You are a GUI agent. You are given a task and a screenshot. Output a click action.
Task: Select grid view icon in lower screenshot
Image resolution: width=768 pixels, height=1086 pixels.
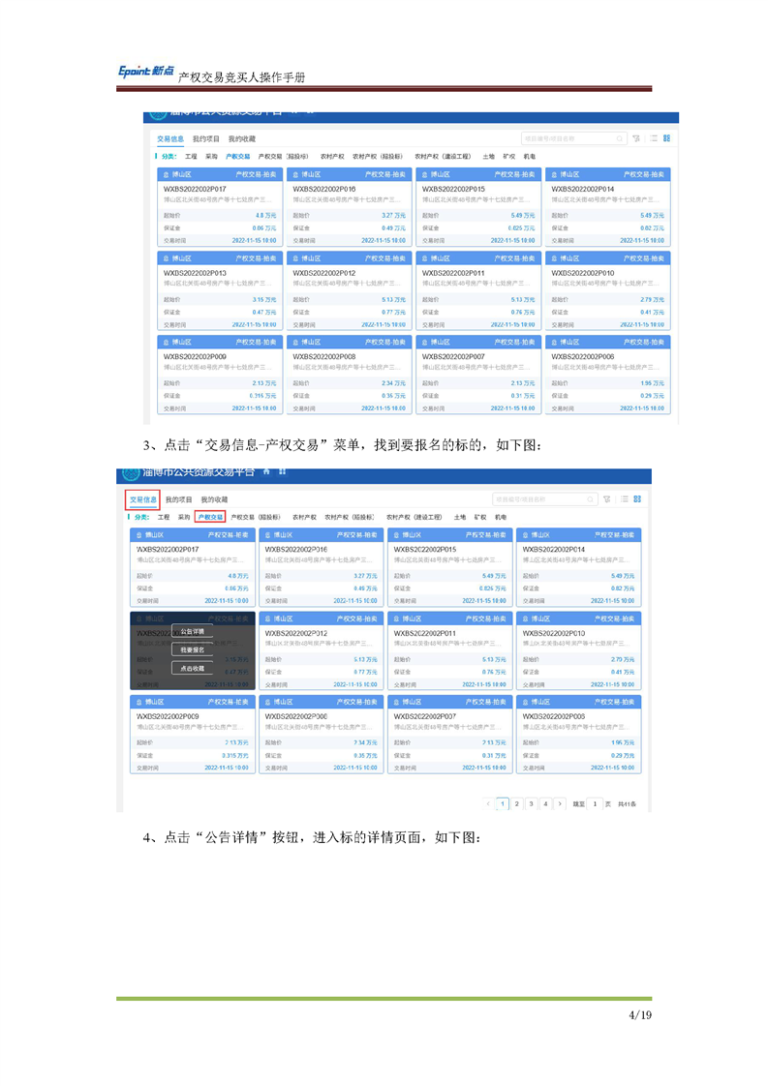638,499
